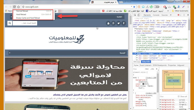The image size is (194, 110).
Task: Toggle the :hov element state panel
Action: coord(147,69)
